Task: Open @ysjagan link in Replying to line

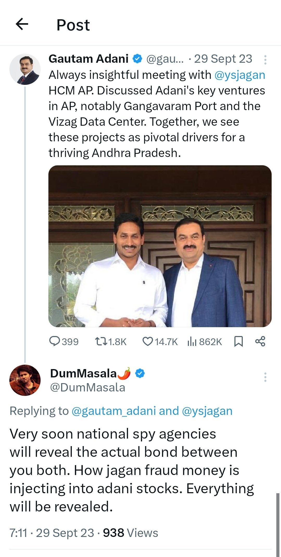Action: (207, 411)
